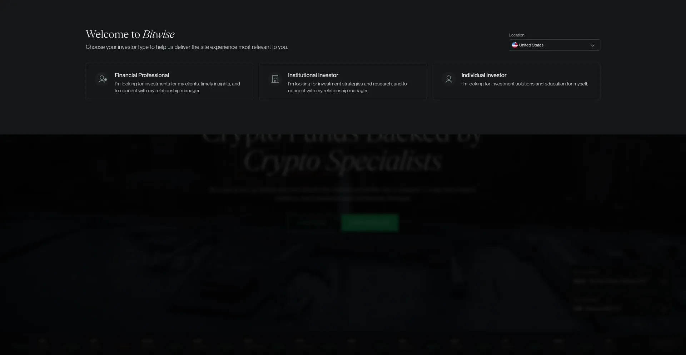The height and width of the screenshot is (355, 686).
Task: Click the dimmed green button behind overlay
Action: (369, 222)
